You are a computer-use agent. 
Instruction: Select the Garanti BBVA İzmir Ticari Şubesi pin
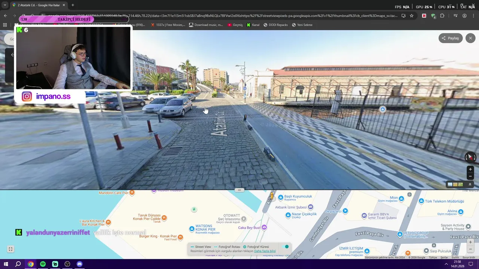click(x=364, y=216)
